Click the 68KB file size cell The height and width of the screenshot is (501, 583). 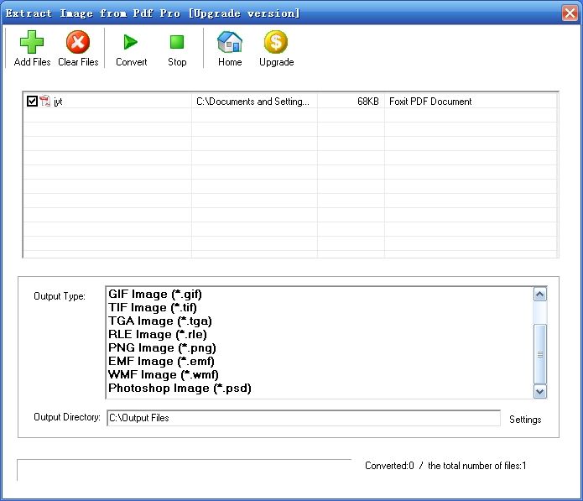(x=351, y=102)
